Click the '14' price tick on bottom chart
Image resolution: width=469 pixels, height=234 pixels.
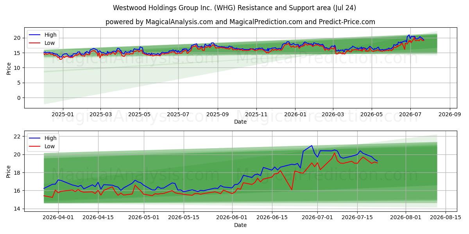[x=16, y=209]
